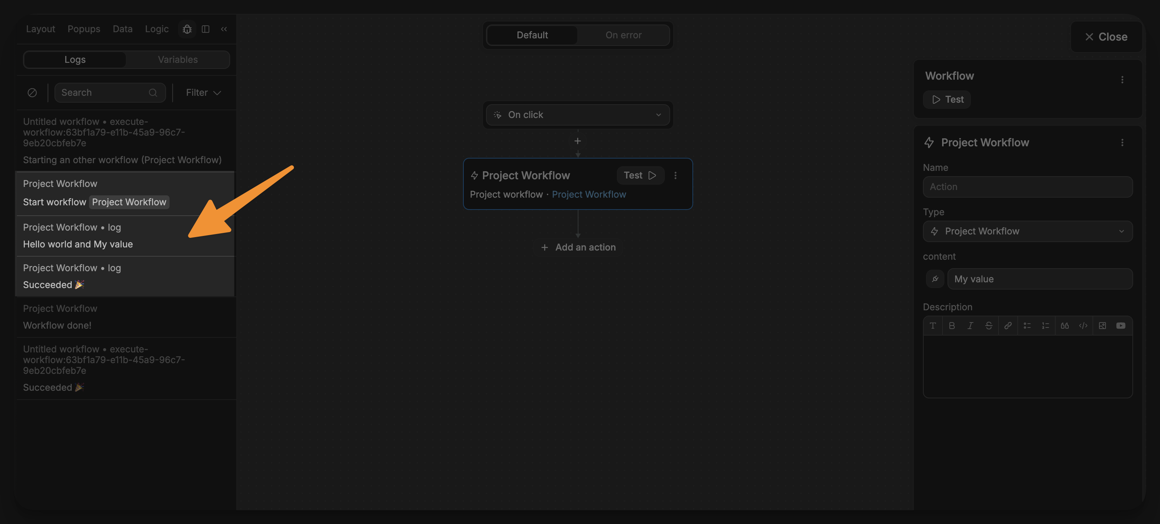Expand the On click trigger dropdown

[577, 115]
